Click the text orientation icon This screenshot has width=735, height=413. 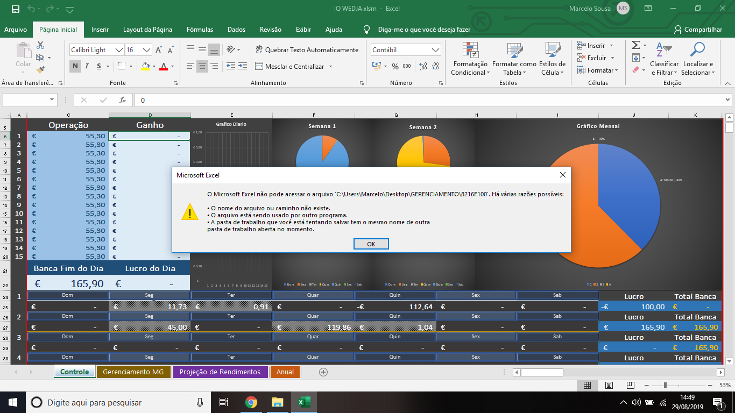click(x=231, y=49)
